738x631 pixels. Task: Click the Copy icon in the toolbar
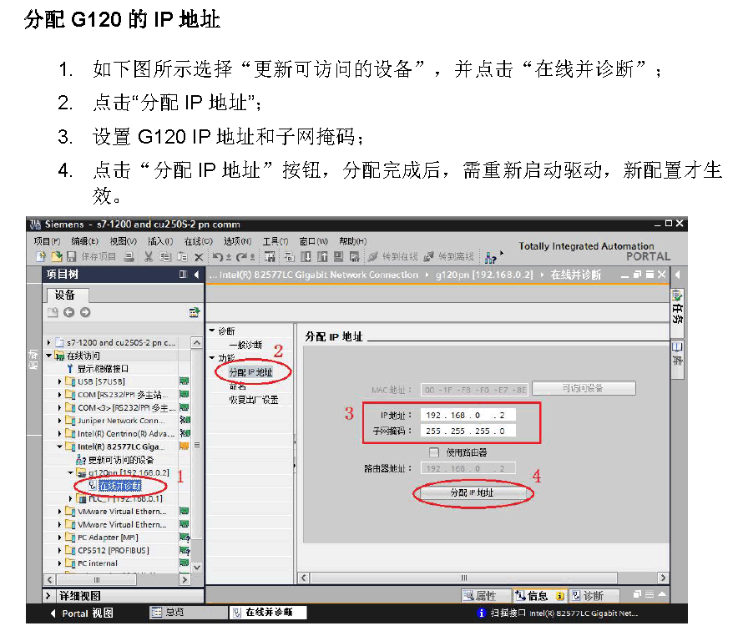point(165,256)
